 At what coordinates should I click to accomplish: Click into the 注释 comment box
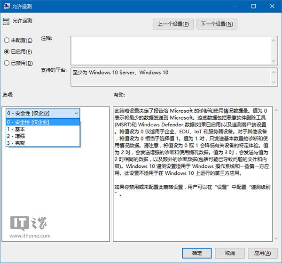171,50
